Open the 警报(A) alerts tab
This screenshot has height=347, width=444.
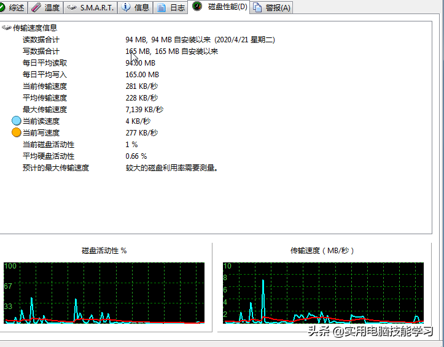[x=271, y=7]
